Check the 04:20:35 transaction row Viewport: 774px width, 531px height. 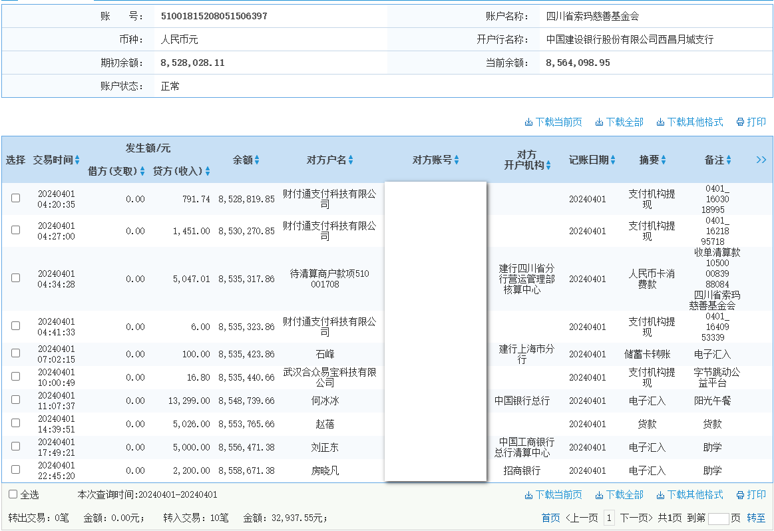coord(16,198)
